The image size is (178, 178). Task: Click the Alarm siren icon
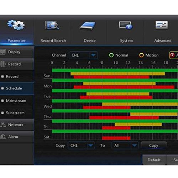pyautogui.click(x=3, y=137)
